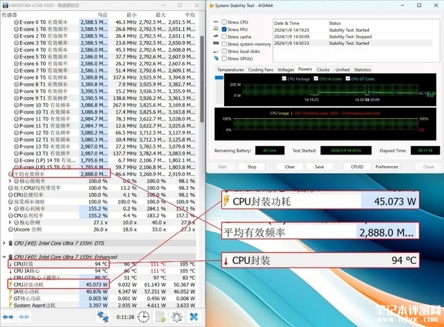Viewport: 444px width, 327px height.
Task: Open the Clocks tab
Action: click(x=323, y=69)
